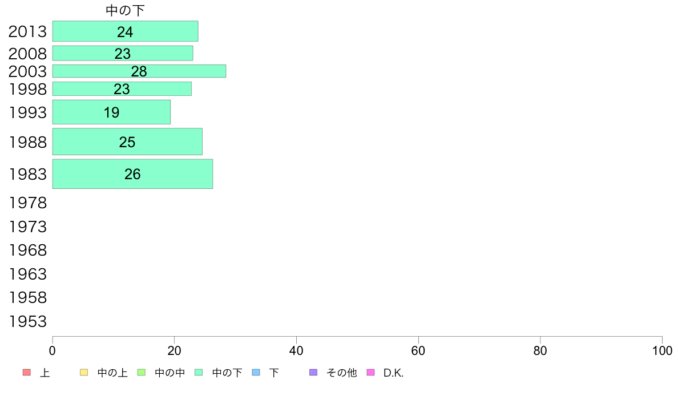Click the 中の下 column header label
Screen dimensions: 678x420
(x=125, y=10)
